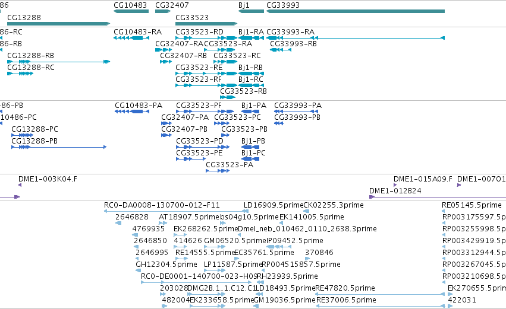Select EST 2646995 label
This screenshot has width=506, height=309.
153,253
